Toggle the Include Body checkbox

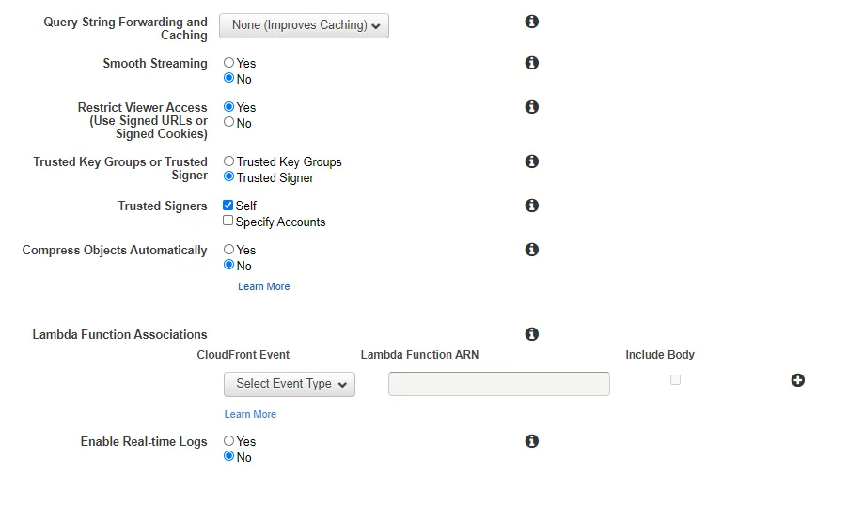(x=675, y=380)
